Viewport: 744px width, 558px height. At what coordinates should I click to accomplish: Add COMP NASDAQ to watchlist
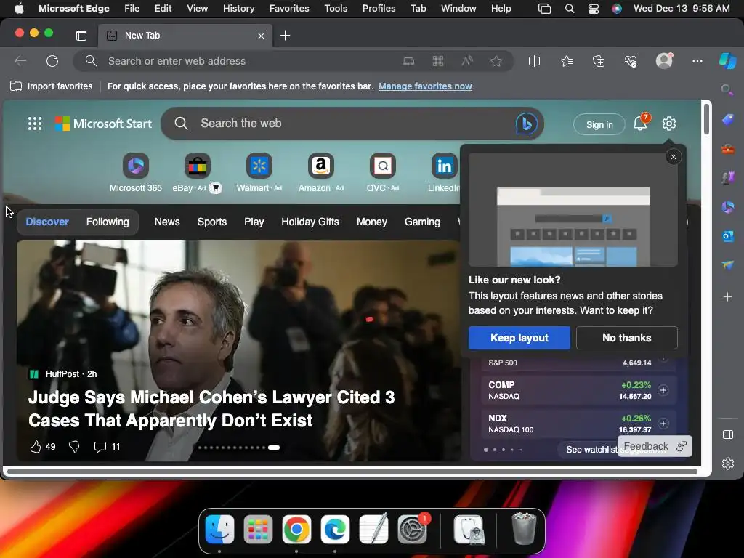[663, 390]
